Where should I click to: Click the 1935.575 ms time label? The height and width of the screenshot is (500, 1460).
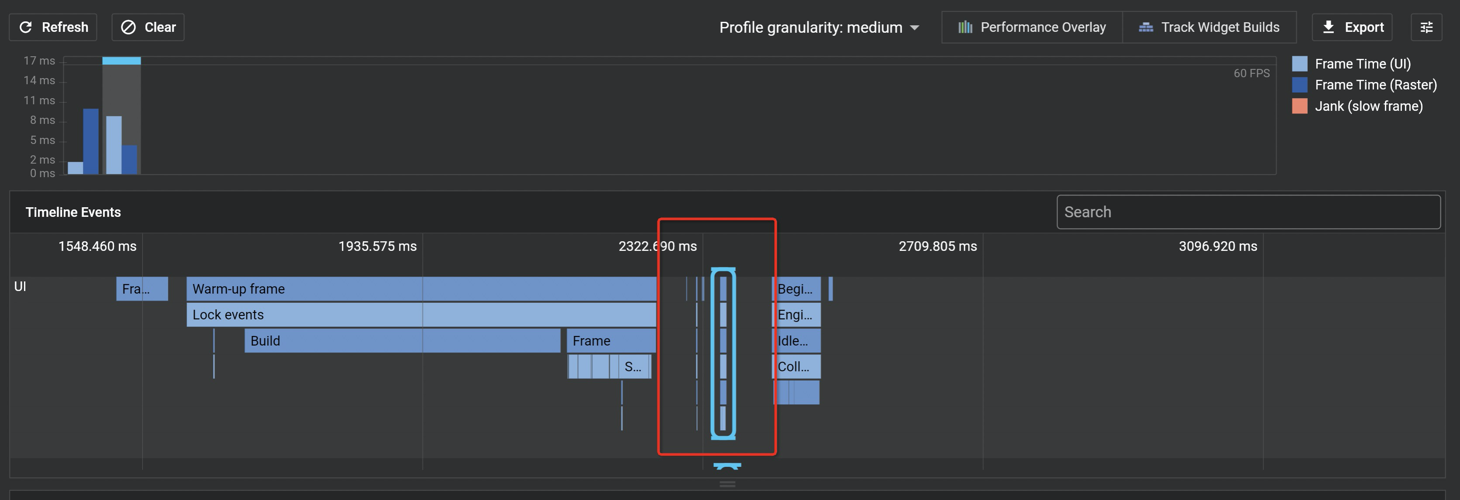[x=378, y=247]
